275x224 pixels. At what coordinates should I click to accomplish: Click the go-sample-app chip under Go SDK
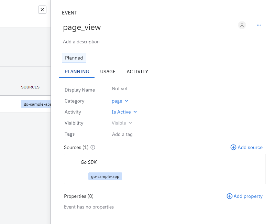pos(105,176)
